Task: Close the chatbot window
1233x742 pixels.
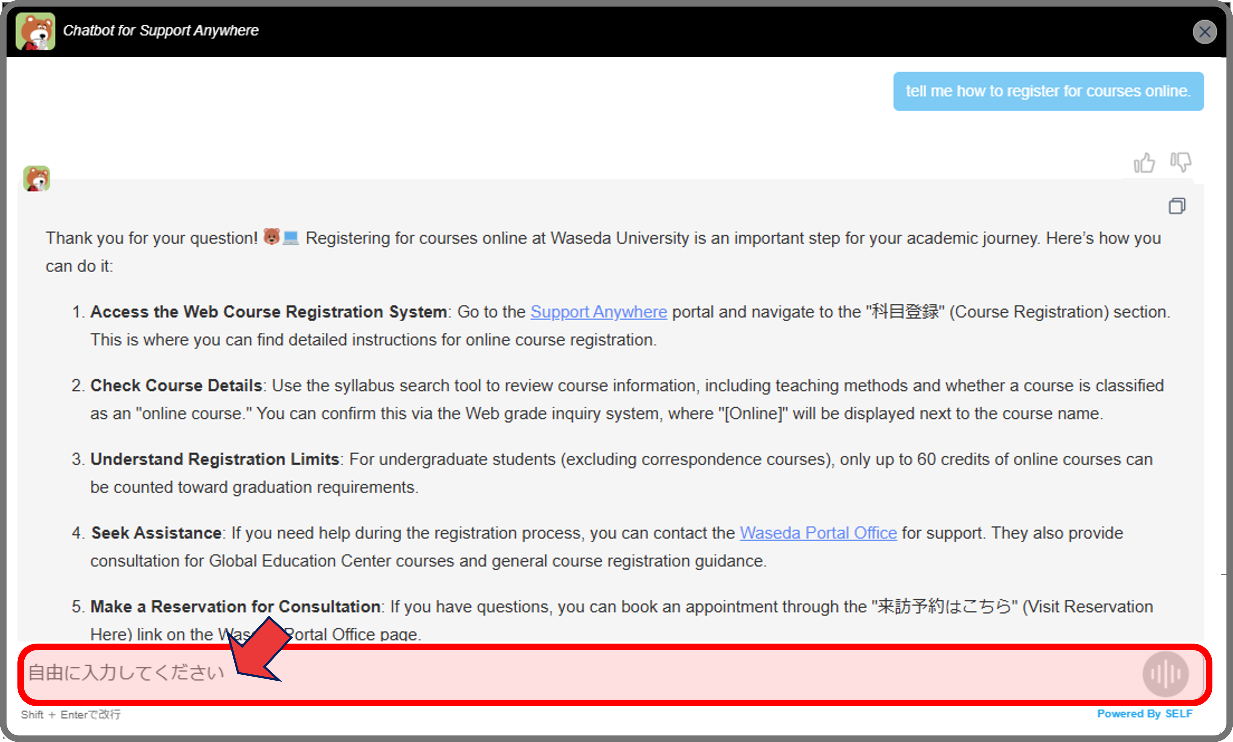Action: 1205,32
